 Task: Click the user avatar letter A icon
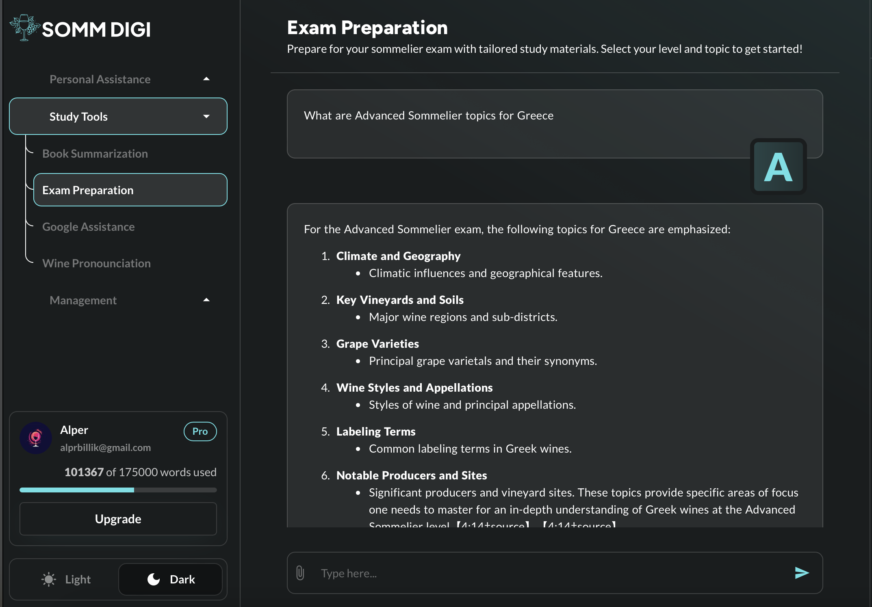pos(778,167)
